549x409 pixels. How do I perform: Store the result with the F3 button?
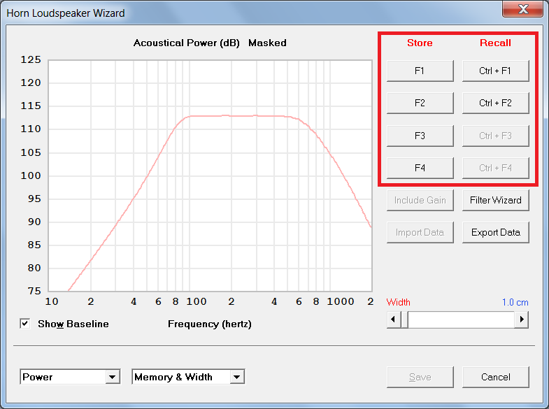coord(420,136)
